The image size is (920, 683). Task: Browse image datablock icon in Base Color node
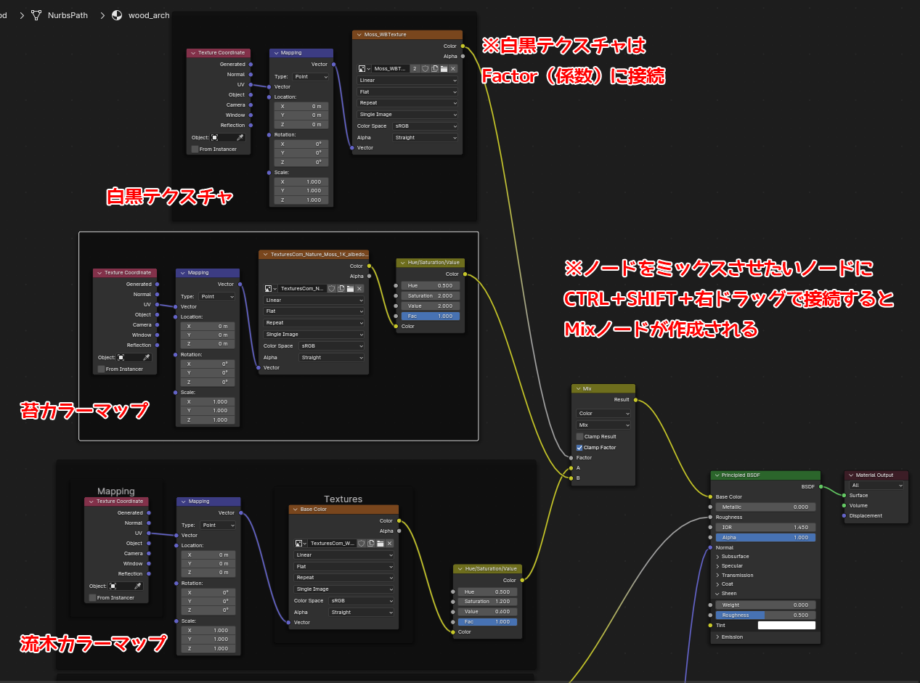pos(301,543)
